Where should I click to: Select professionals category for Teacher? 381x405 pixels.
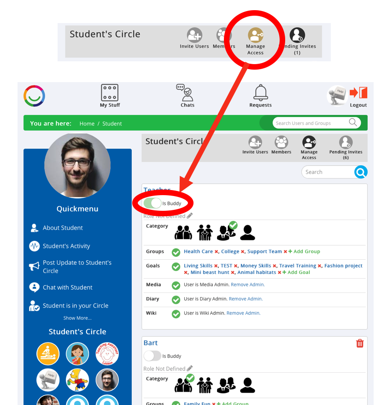(227, 232)
